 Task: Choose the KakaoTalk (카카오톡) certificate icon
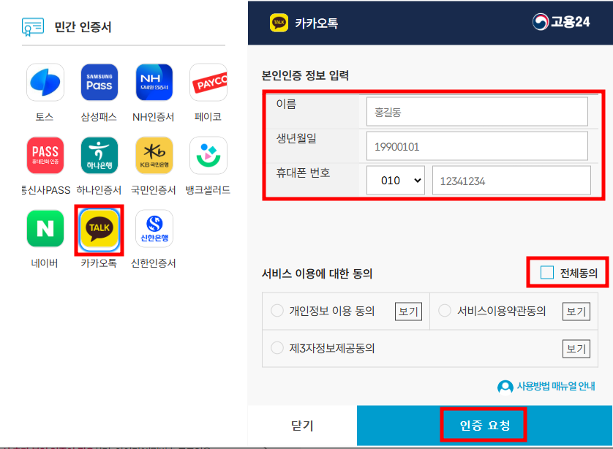[99, 230]
